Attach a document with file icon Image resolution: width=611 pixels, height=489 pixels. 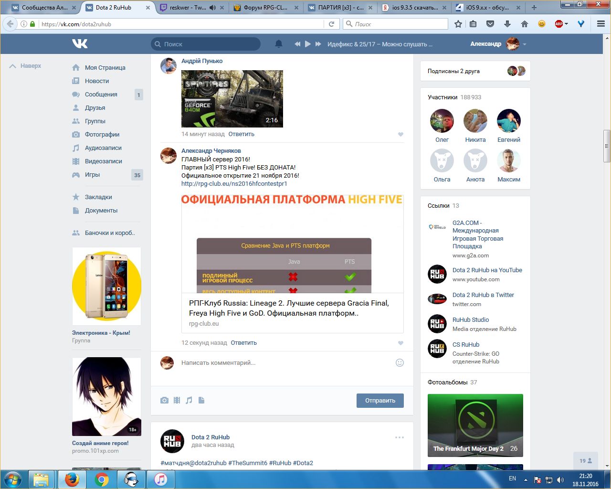(201, 400)
